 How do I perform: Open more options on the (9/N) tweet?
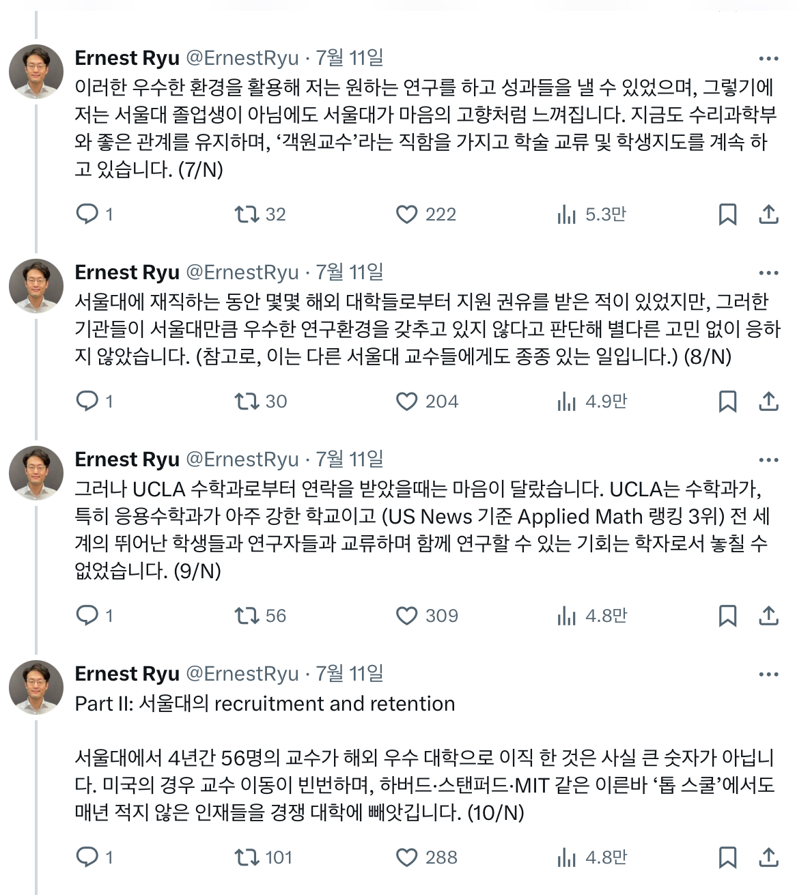click(x=768, y=460)
